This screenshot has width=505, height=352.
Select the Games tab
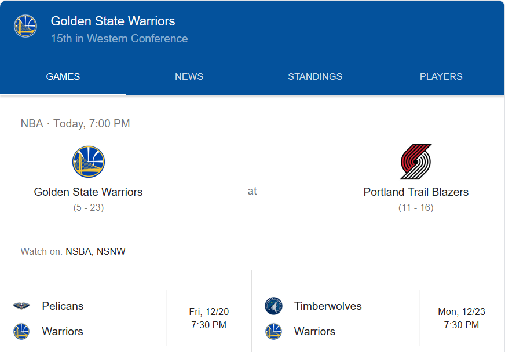(x=63, y=76)
